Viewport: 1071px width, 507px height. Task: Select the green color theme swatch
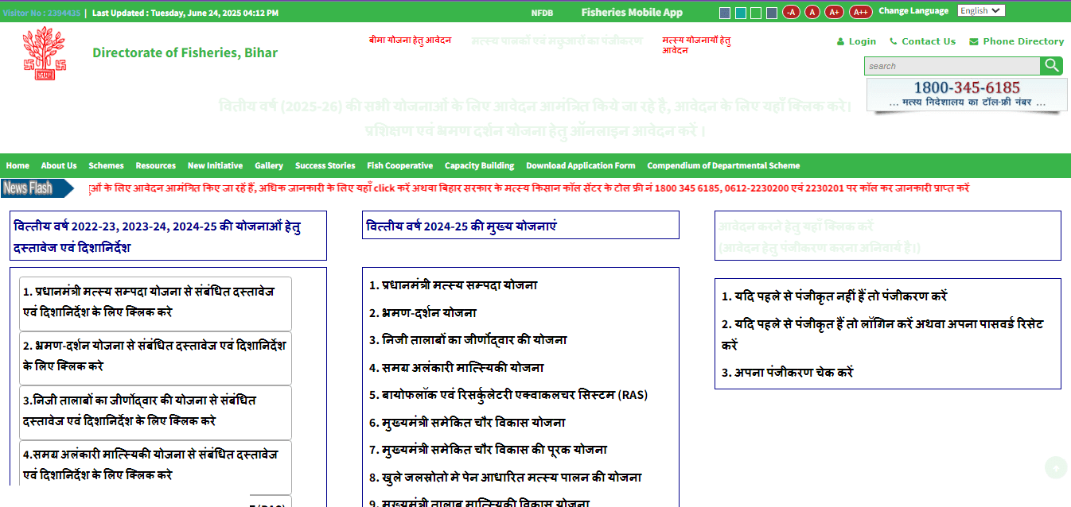tap(756, 13)
